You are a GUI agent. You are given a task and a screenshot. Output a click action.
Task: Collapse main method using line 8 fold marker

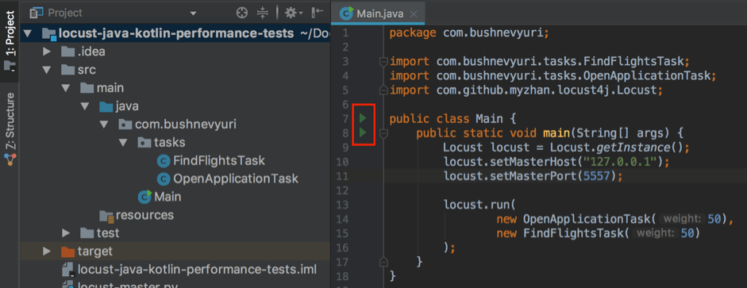click(x=383, y=133)
